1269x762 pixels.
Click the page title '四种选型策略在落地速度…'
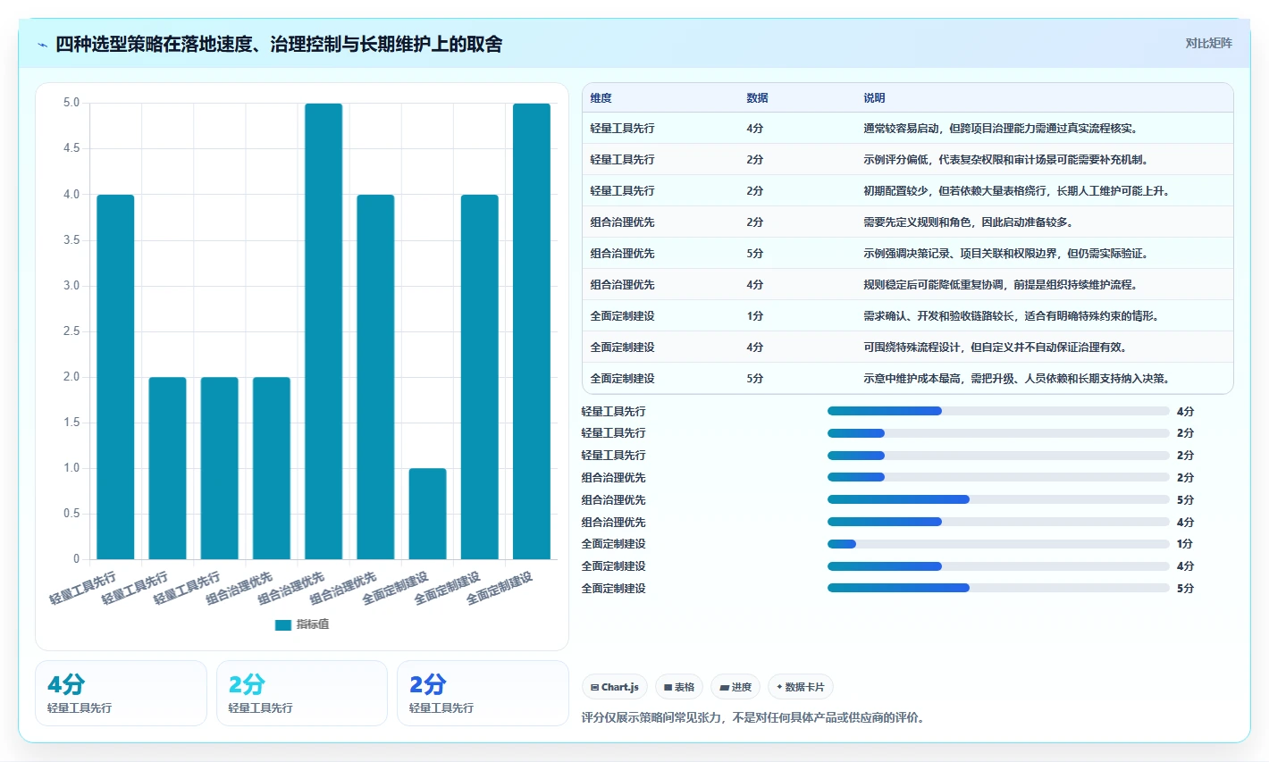point(279,44)
